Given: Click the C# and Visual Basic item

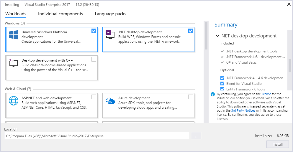Looking at the screenshot, I should [x=241, y=62].
